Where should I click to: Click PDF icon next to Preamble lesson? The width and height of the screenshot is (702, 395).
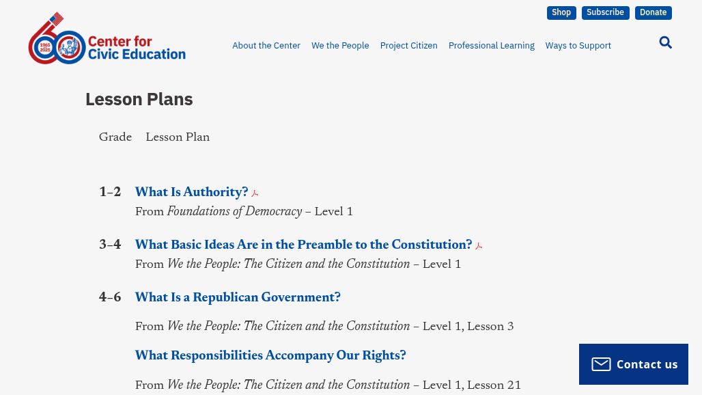point(479,246)
